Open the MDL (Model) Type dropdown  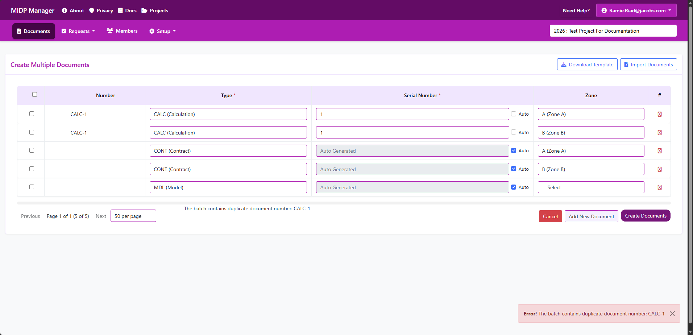(x=228, y=187)
